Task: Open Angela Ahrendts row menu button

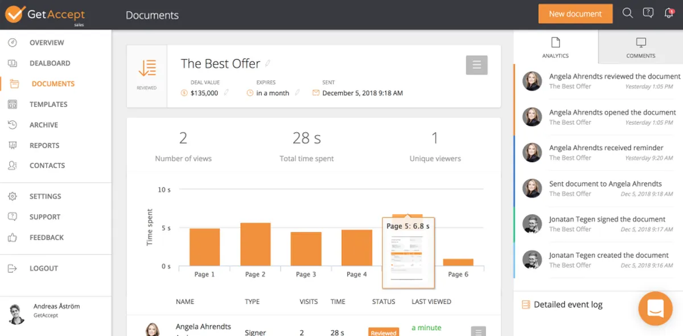Action: pyautogui.click(x=479, y=331)
